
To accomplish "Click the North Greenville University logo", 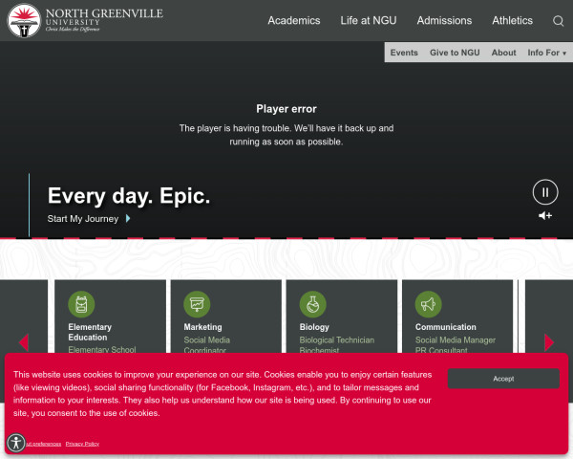I will (x=85, y=20).
